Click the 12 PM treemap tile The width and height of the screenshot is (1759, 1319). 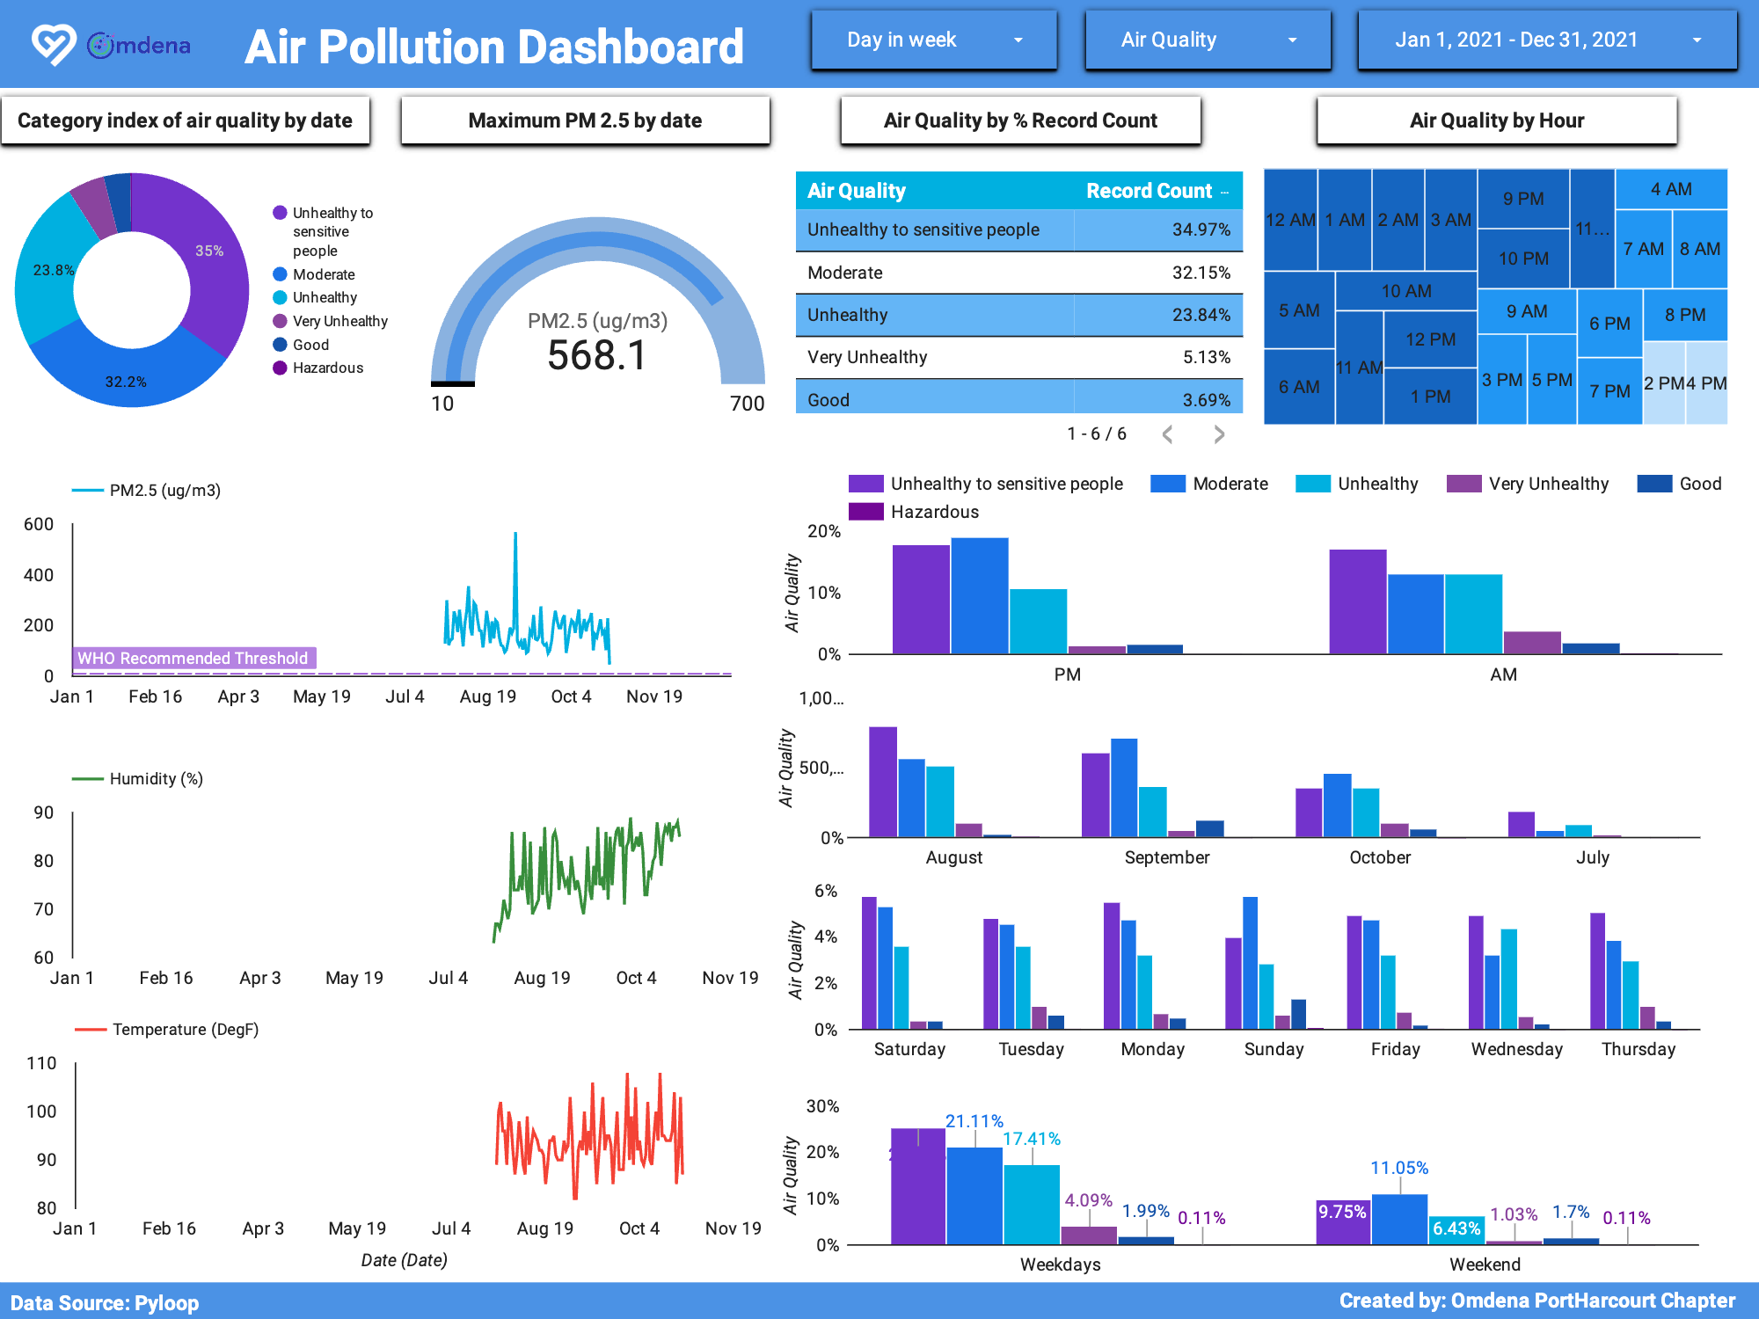(x=1431, y=339)
